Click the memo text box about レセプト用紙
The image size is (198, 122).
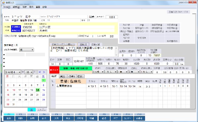[82, 51]
